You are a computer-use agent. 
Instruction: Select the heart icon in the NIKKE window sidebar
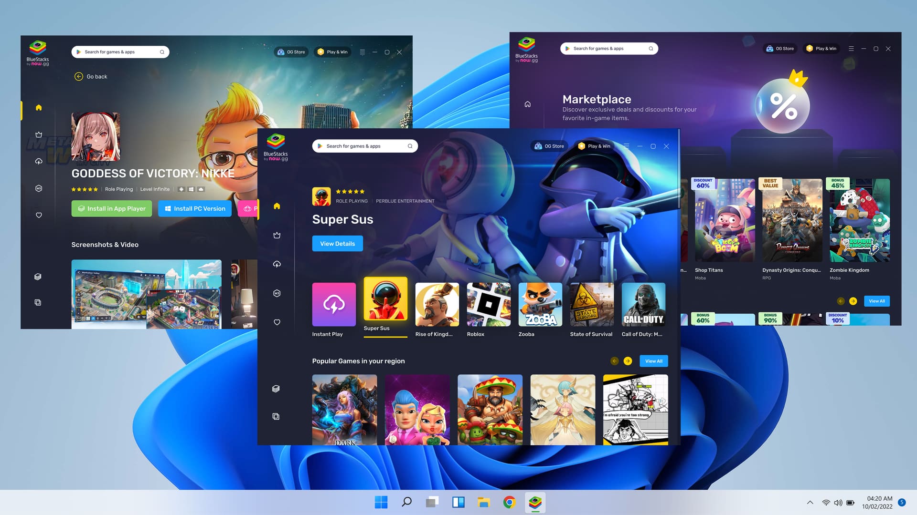tap(39, 215)
